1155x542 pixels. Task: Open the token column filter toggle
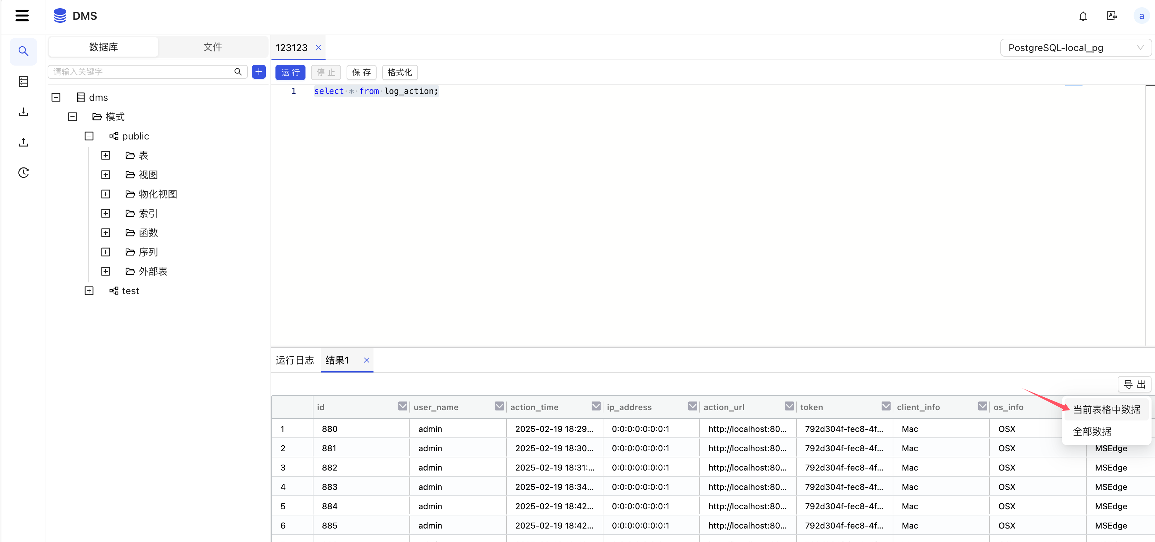click(885, 406)
